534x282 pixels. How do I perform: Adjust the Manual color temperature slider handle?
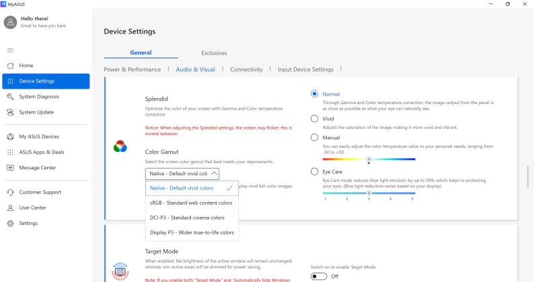pyautogui.click(x=369, y=159)
